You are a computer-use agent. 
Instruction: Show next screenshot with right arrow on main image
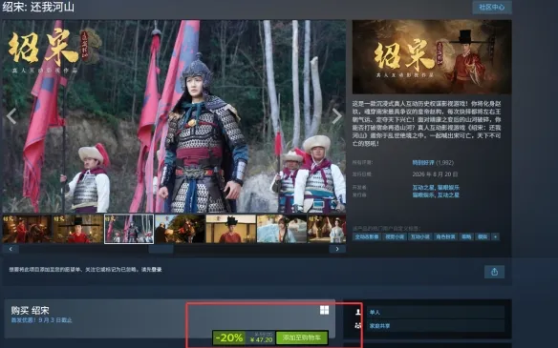click(x=336, y=116)
